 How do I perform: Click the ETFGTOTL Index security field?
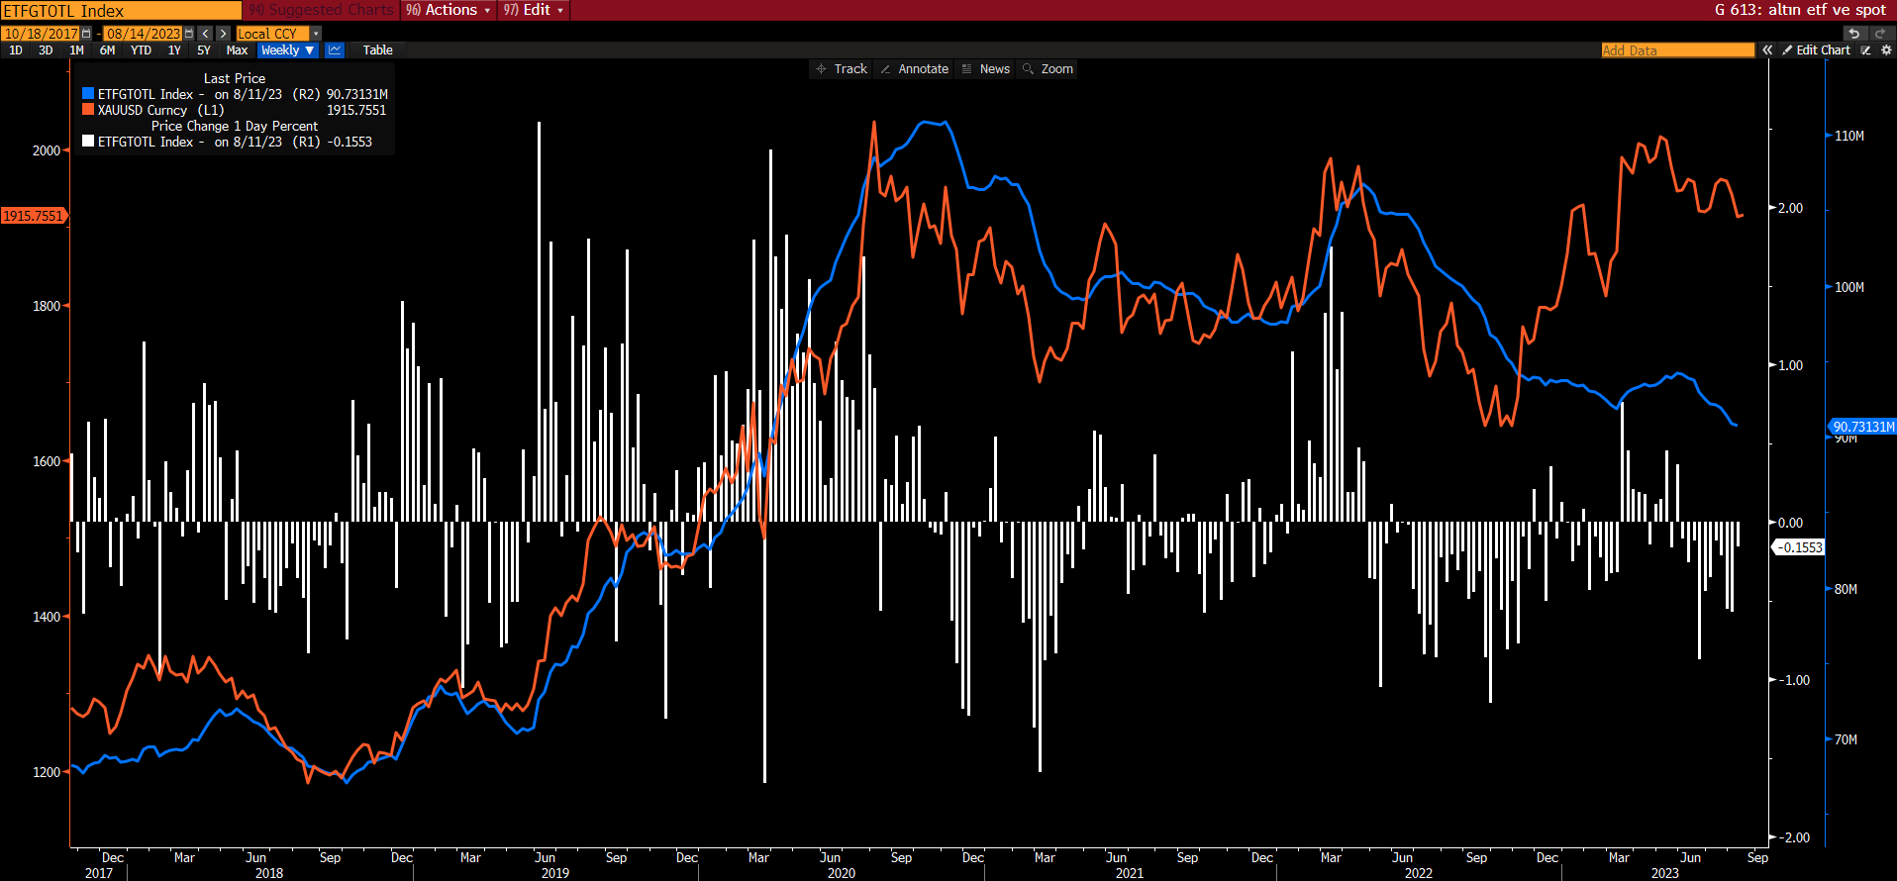pyautogui.click(x=121, y=10)
